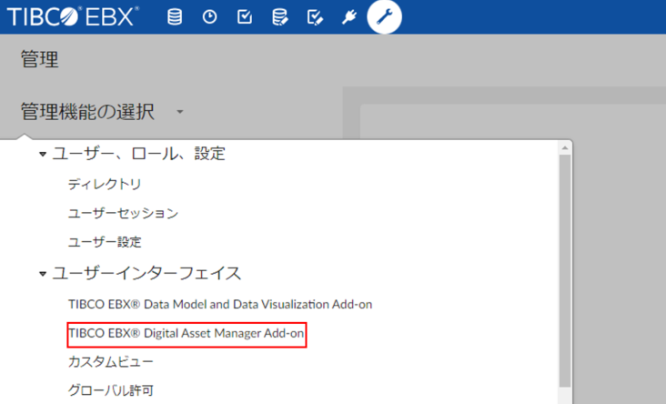Viewport: 666px width, 404px height.
Task: Open the clock history icon in header
Action: tap(209, 17)
